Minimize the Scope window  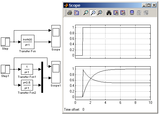144,5
